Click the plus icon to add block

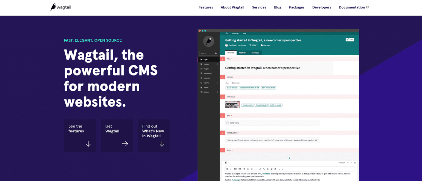pos(289,158)
